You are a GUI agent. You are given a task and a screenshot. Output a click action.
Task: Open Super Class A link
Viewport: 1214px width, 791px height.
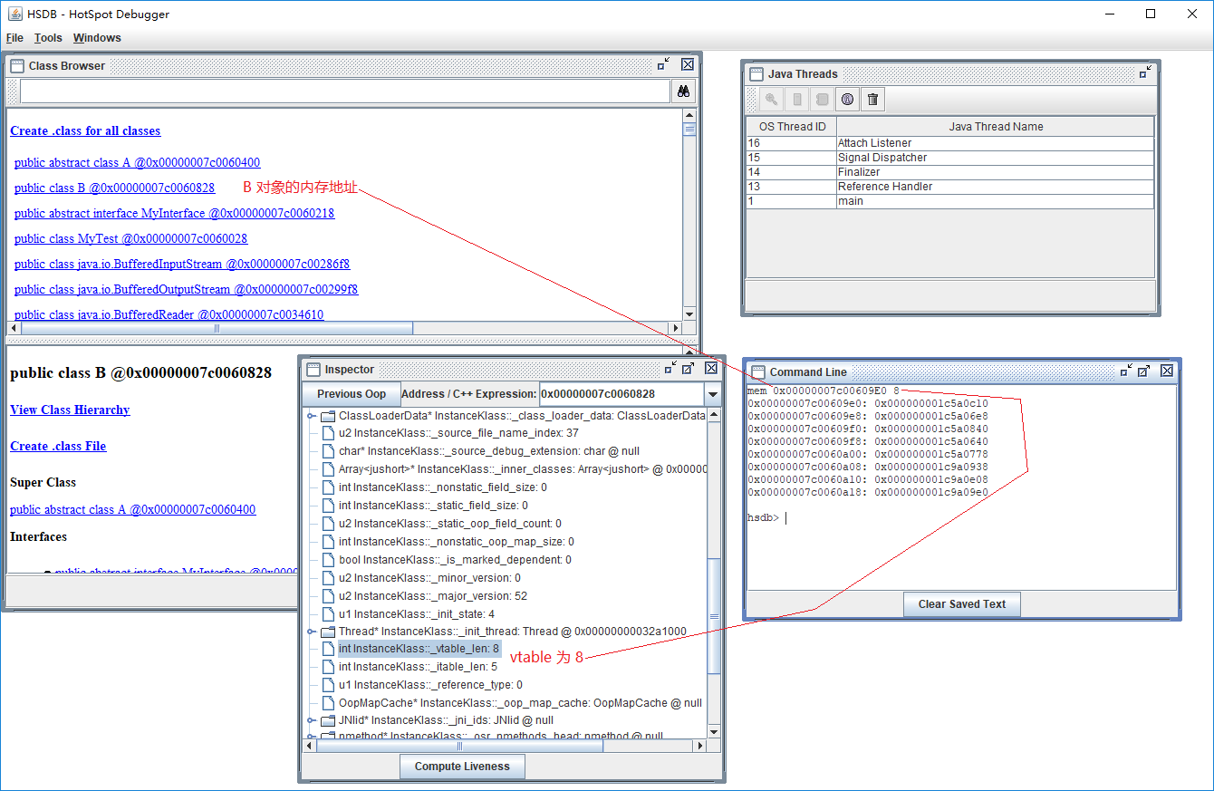[x=132, y=510]
